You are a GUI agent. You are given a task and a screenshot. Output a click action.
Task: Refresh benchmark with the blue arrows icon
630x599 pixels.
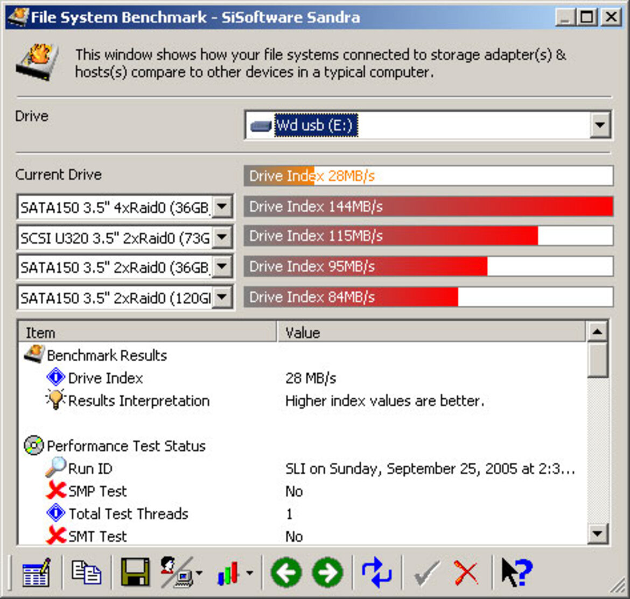376,573
